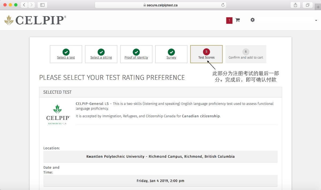Go to Select a test step

coord(66,54)
